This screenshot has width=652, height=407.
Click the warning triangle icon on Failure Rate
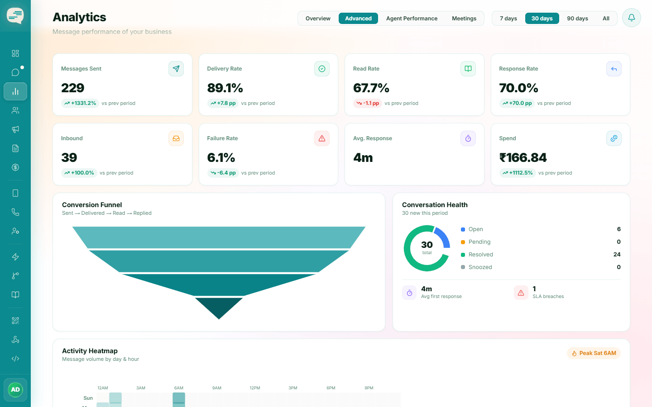[322, 138]
